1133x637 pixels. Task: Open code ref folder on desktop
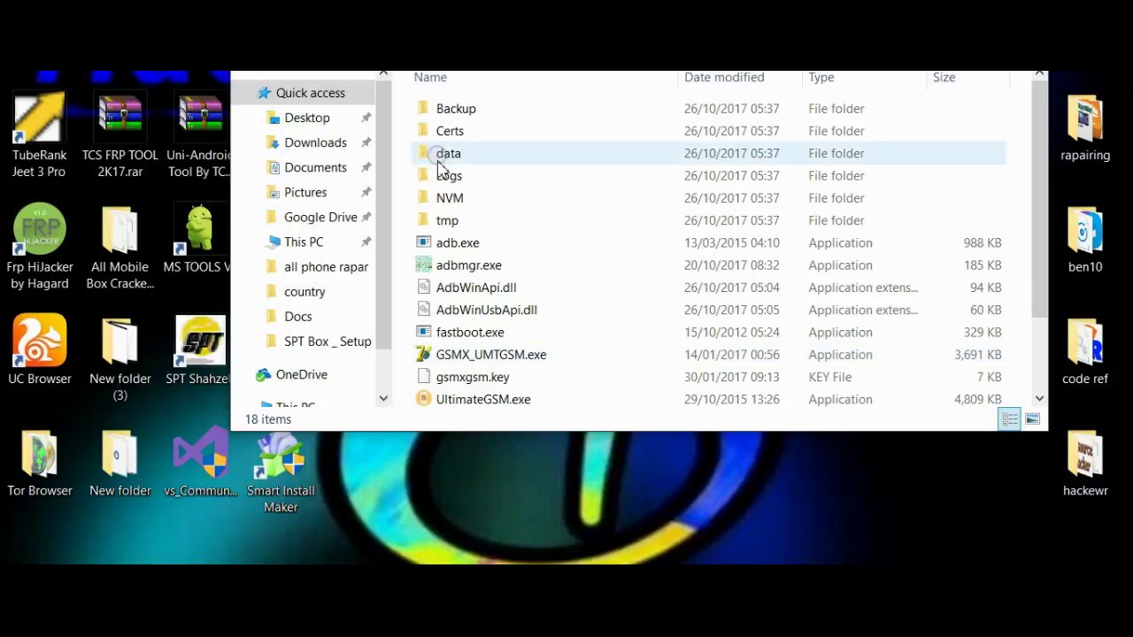(x=1085, y=351)
